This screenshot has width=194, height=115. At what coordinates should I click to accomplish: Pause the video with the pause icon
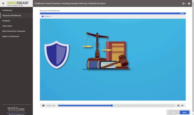tap(43, 106)
